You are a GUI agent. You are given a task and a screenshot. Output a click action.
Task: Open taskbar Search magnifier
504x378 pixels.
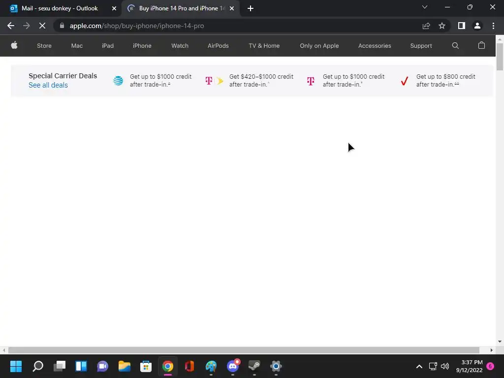pyautogui.click(x=37, y=366)
